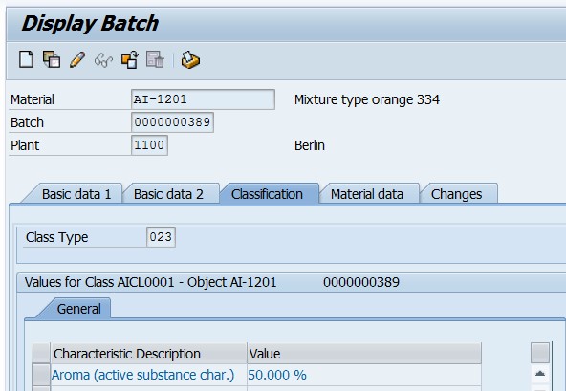This screenshot has width=566, height=391.
Task: Click the yellow stock usage box icon
Action: point(190,59)
